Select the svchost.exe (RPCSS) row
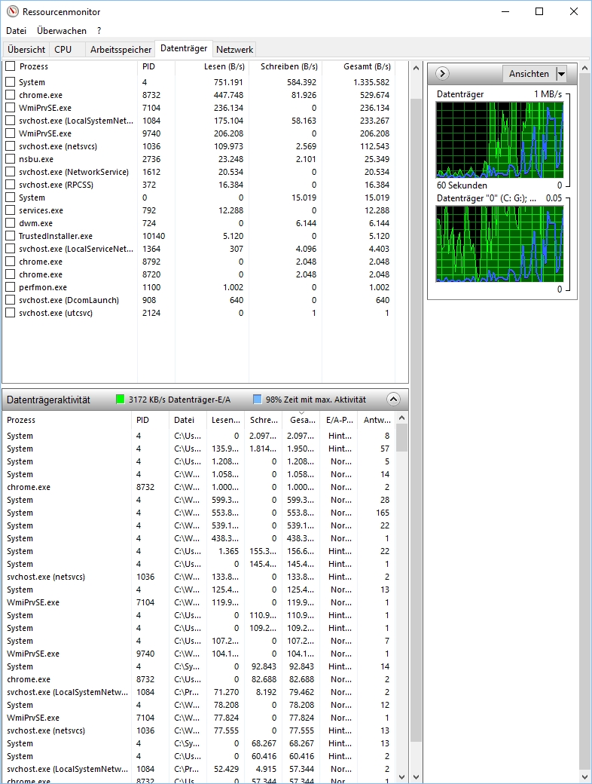Image resolution: width=592 pixels, height=784 pixels. pyautogui.click(x=198, y=185)
